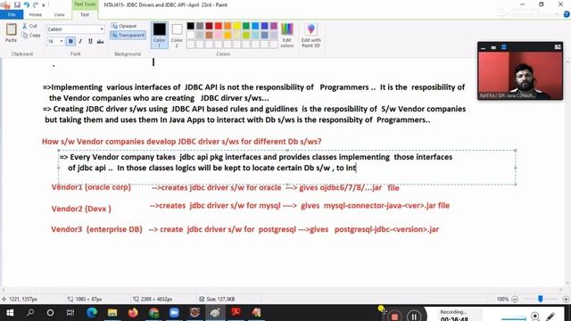Pick the orange color swatch
571x321 pixels.
[x=228, y=26]
